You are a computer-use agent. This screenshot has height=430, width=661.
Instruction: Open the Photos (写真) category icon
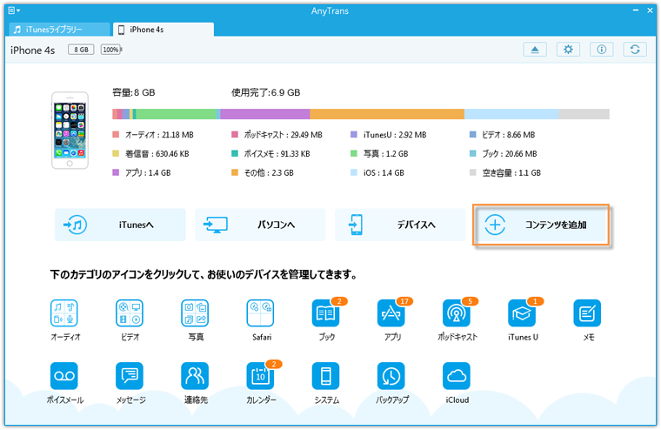195,313
